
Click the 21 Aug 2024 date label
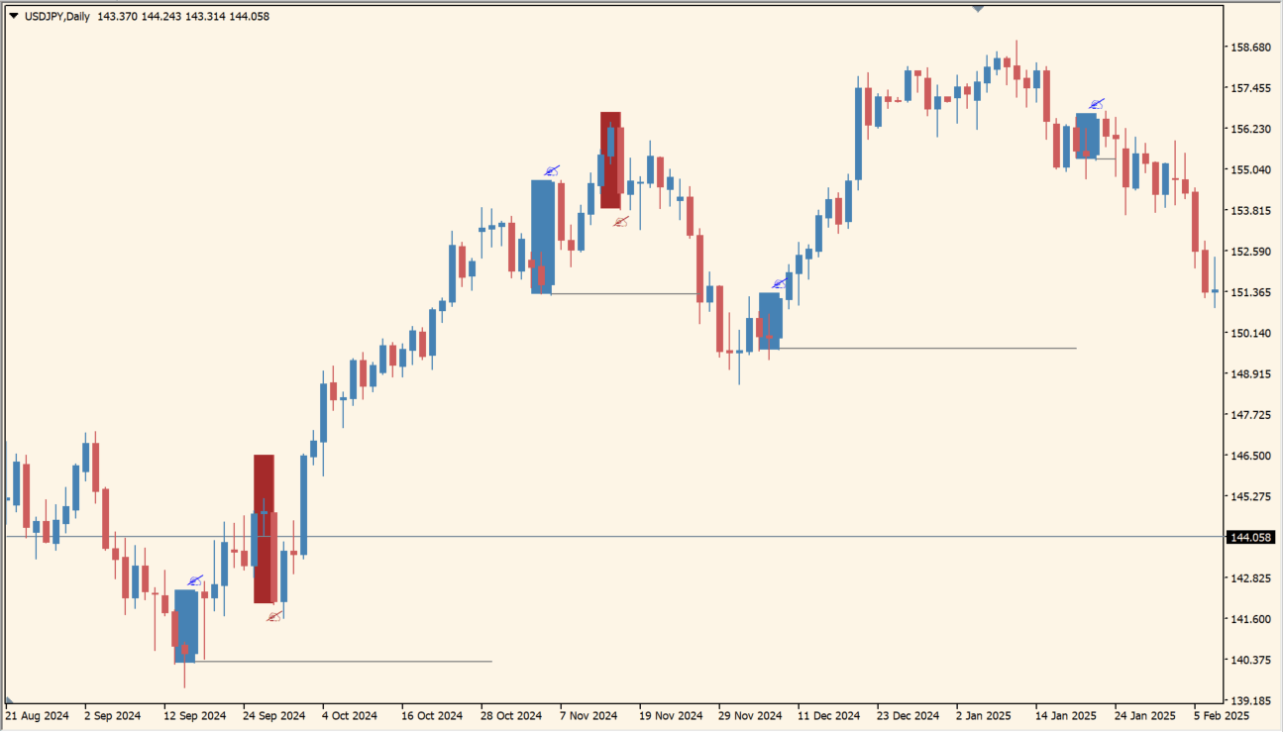pos(37,715)
